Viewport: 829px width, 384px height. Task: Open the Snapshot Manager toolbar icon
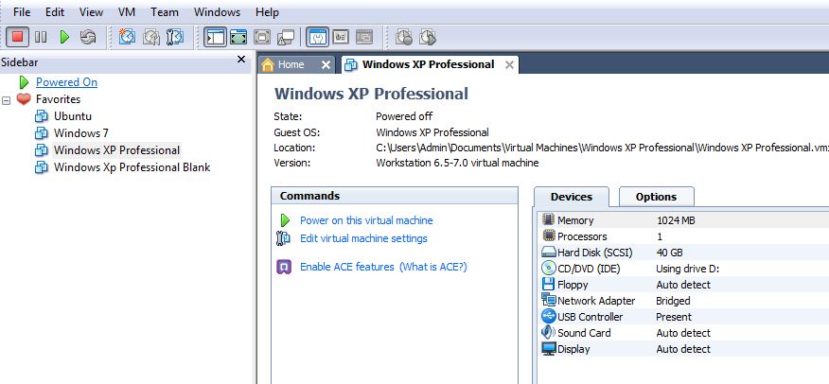tap(175, 37)
